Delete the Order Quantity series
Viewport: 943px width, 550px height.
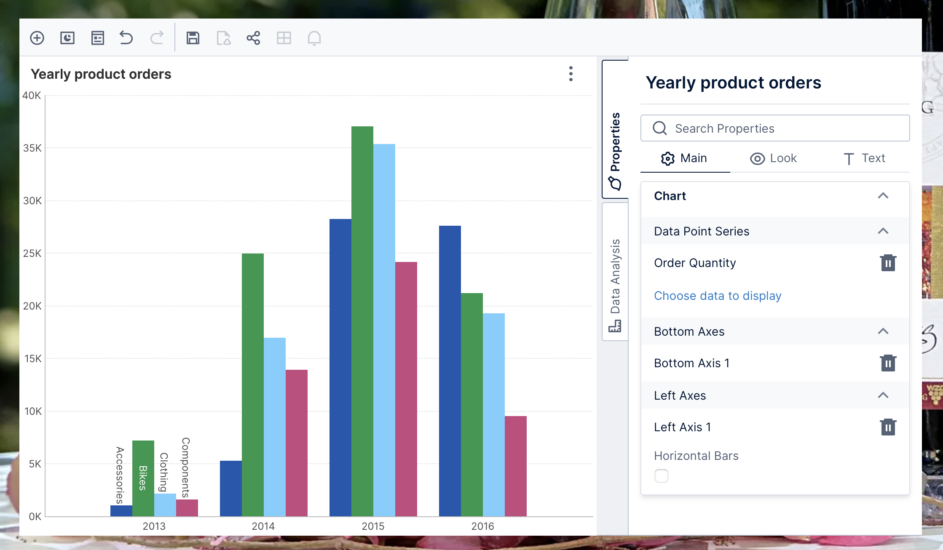pos(888,263)
